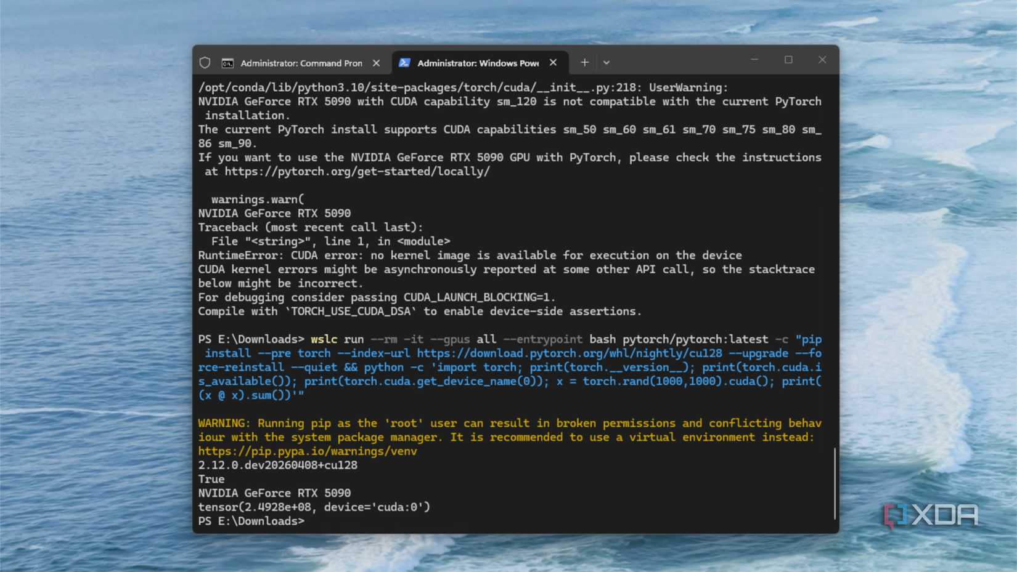This screenshot has height=572, width=1017.
Task: Click the tensor(2.4928e+08, device='cuda:0') output
Action: 314,507
